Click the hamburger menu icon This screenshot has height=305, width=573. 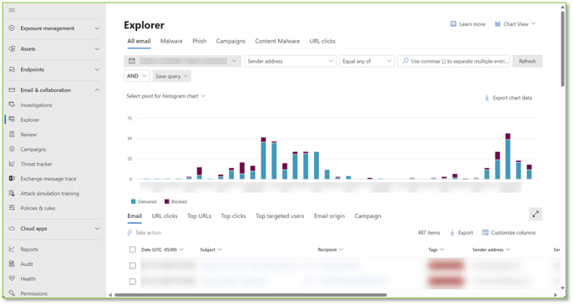tap(12, 10)
